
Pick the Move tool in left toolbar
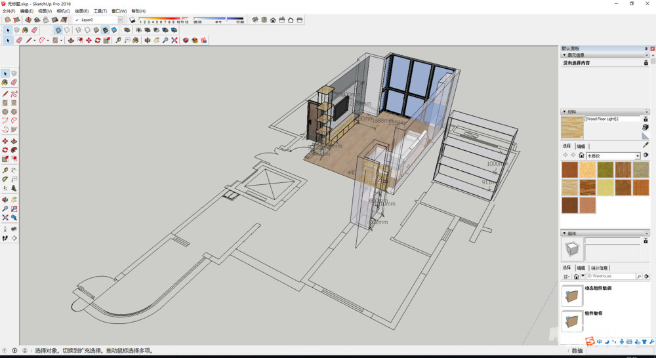(5, 142)
